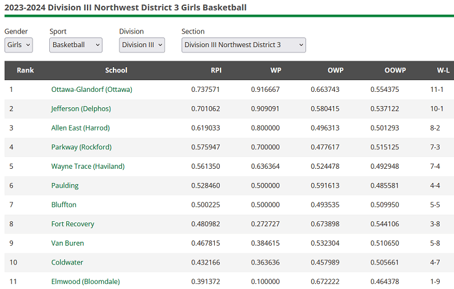Click the Rank column header
This screenshot has height=289, width=454.
click(25, 70)
